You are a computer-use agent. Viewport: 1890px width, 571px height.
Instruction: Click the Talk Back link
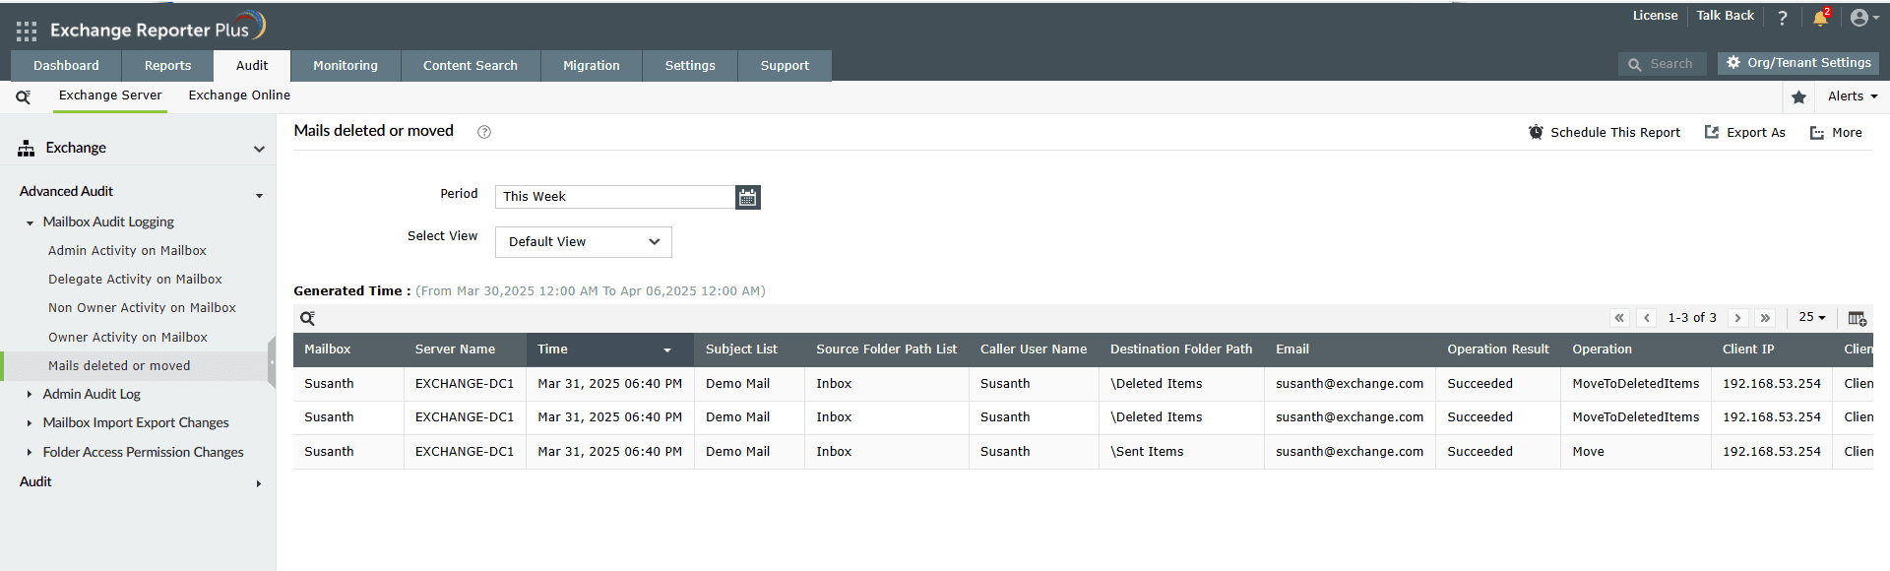coord(1725,16)
